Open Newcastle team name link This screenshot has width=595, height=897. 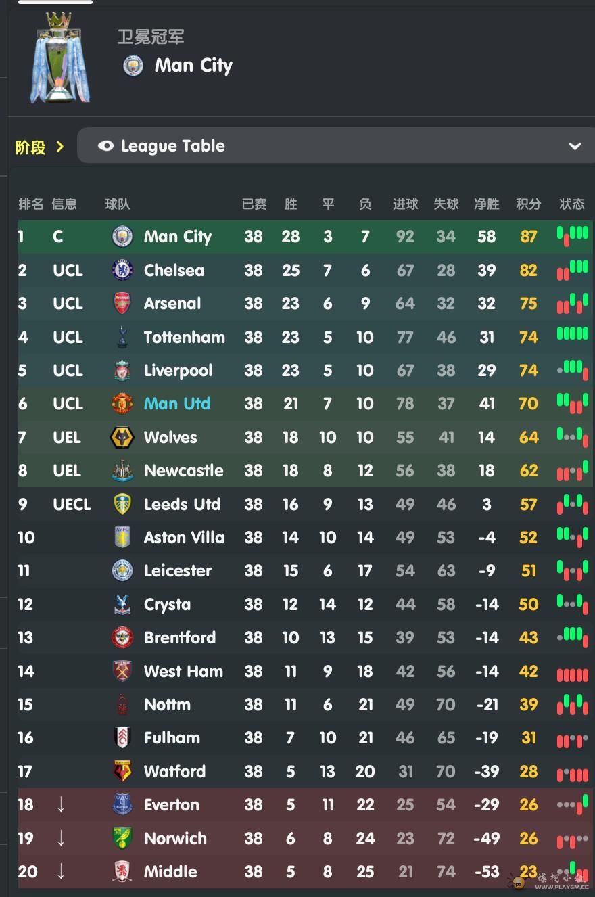184,470
